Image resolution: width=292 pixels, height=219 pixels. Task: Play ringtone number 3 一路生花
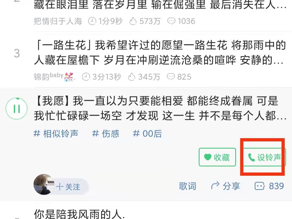(160, 53)
